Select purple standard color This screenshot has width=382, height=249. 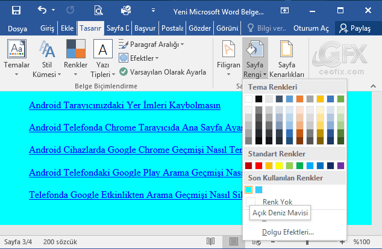click(340, 165)
